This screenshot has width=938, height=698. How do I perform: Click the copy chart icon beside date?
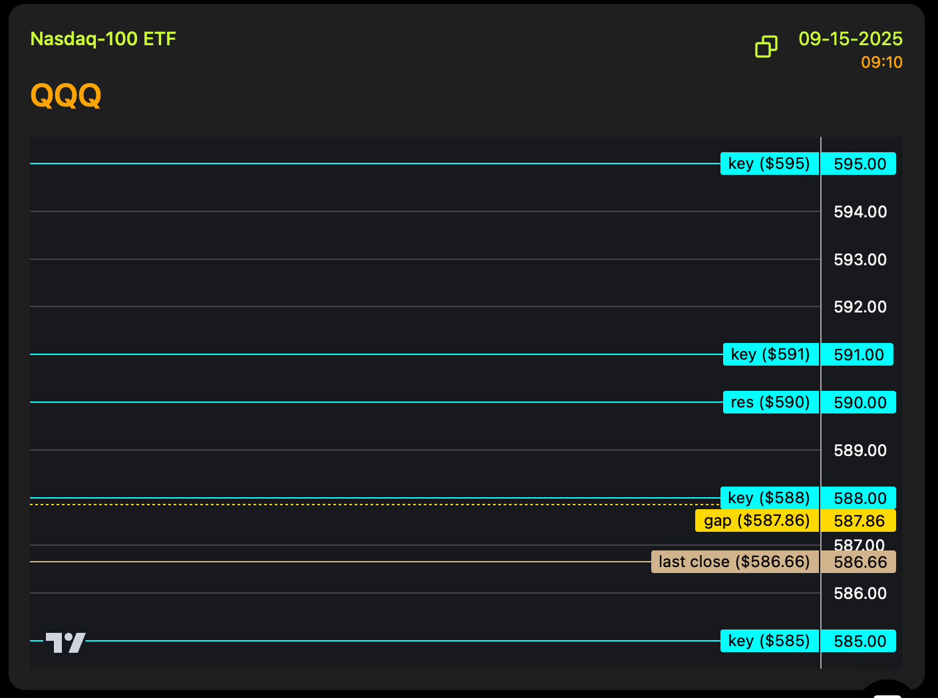[x=766, y=47]
